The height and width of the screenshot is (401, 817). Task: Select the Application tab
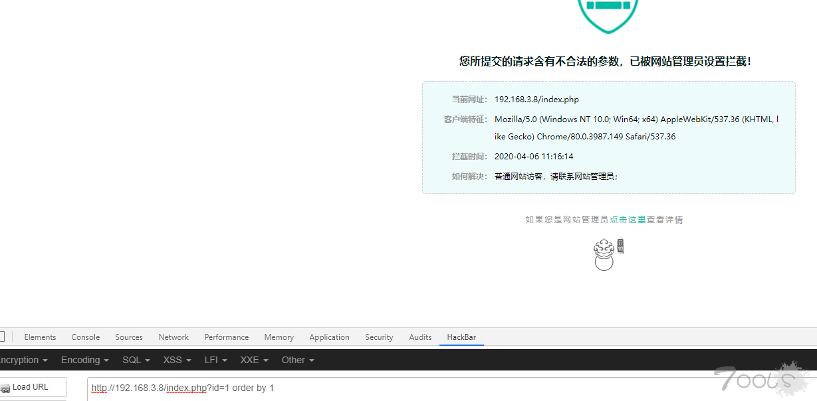pos(329,337)
